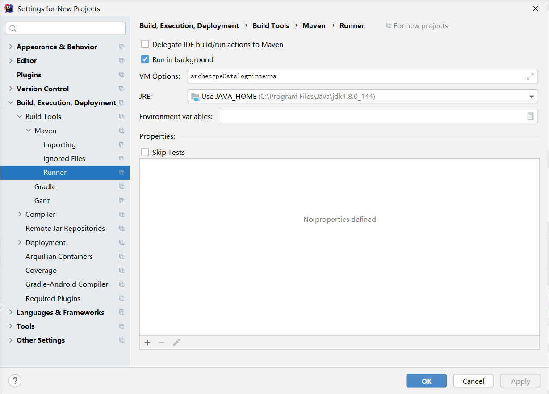Screen dimensions: 549x394
Task: Collapse the Build Tools node
Action: pos(20,116)
